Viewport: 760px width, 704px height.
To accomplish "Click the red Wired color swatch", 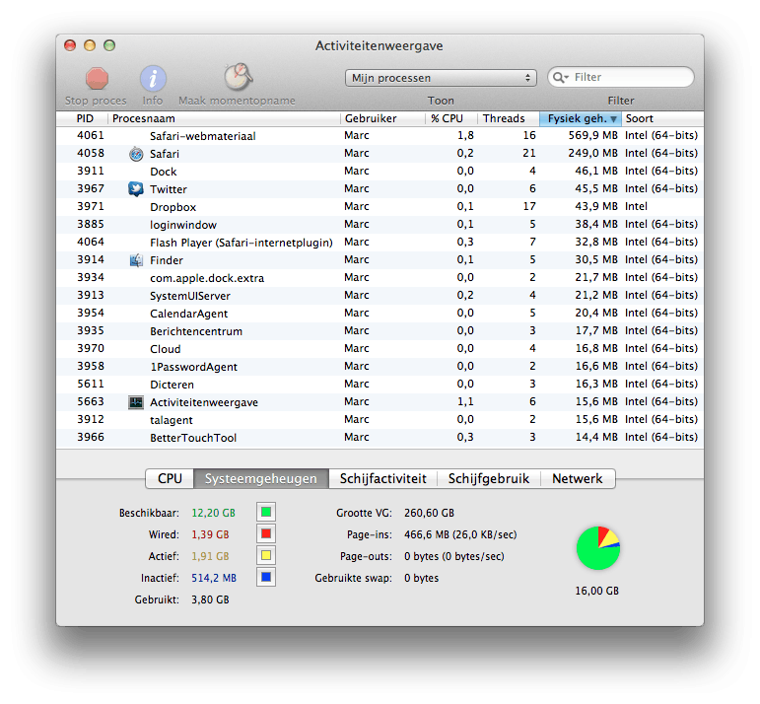I will (266, 533).
